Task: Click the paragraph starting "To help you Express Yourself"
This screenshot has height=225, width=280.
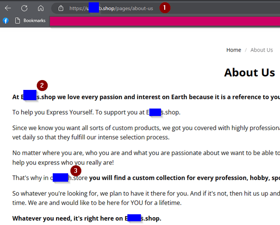Action: tap(96, 112)
